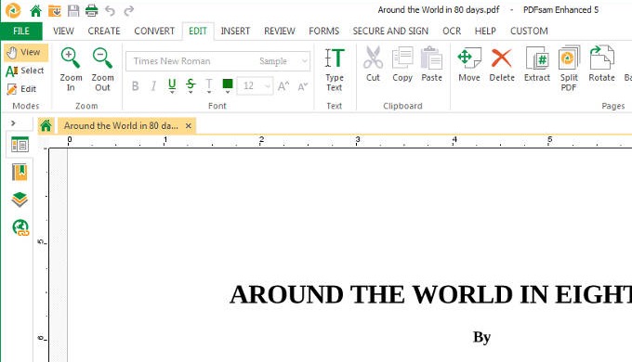
Task: Open the layers panel
Action: coord(20,200)
